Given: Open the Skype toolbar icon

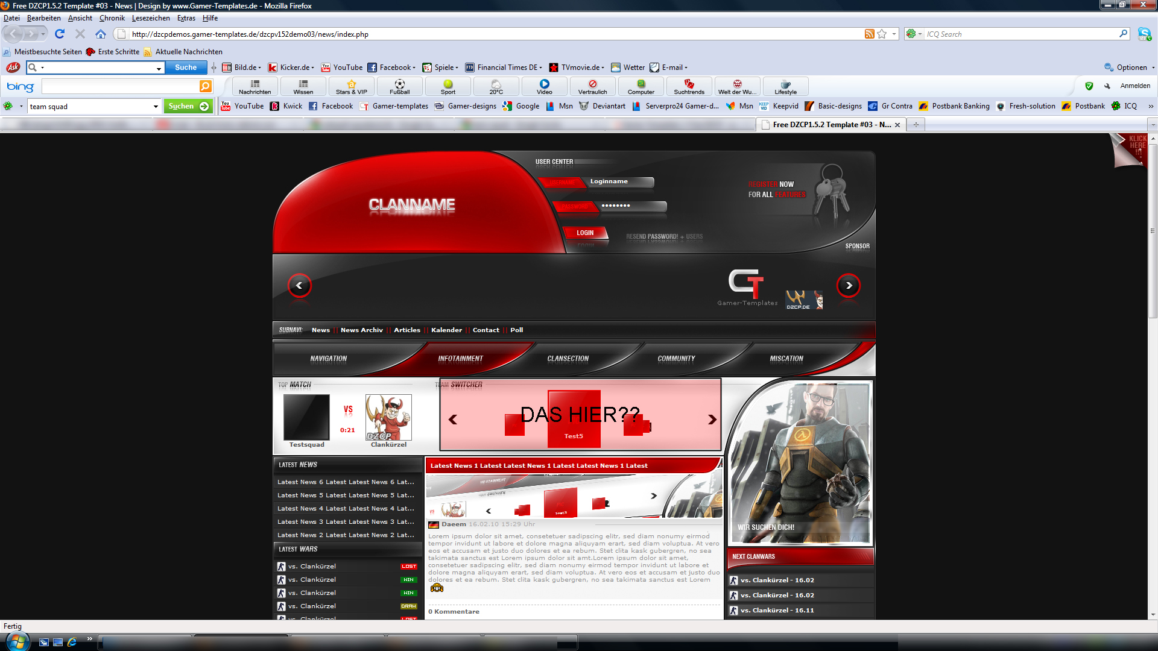Looking at the screenshot, I should click(x=1144, y=34).
